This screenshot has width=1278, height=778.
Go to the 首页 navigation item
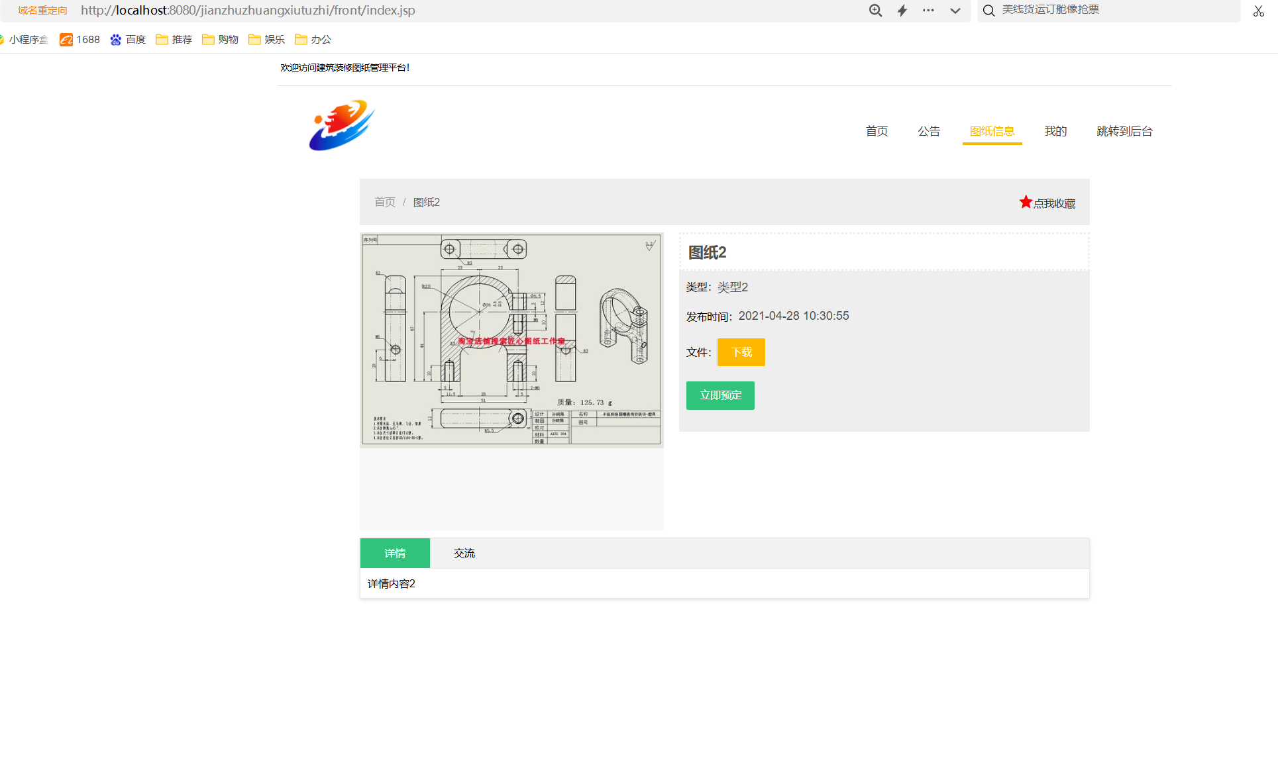pyautogui.click(x=877, y=131)
